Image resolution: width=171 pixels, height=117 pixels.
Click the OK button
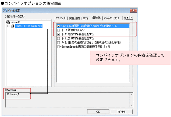tap(98, 112)
